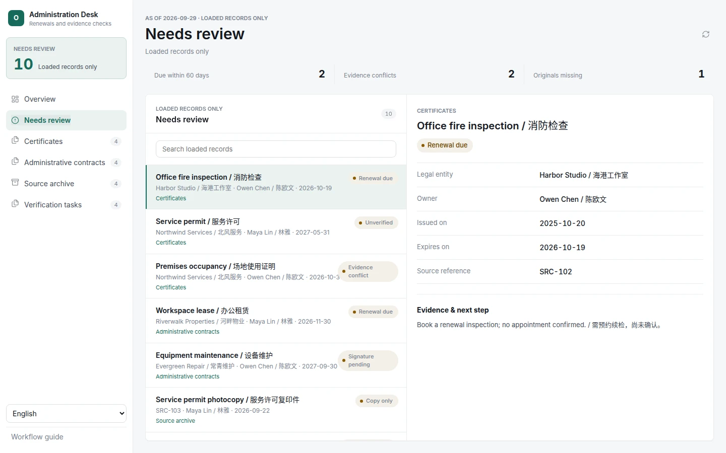This screenshot has width=726, height=453.
Task: Click the SRC-102 source reference value
Action: coord(556,272)
